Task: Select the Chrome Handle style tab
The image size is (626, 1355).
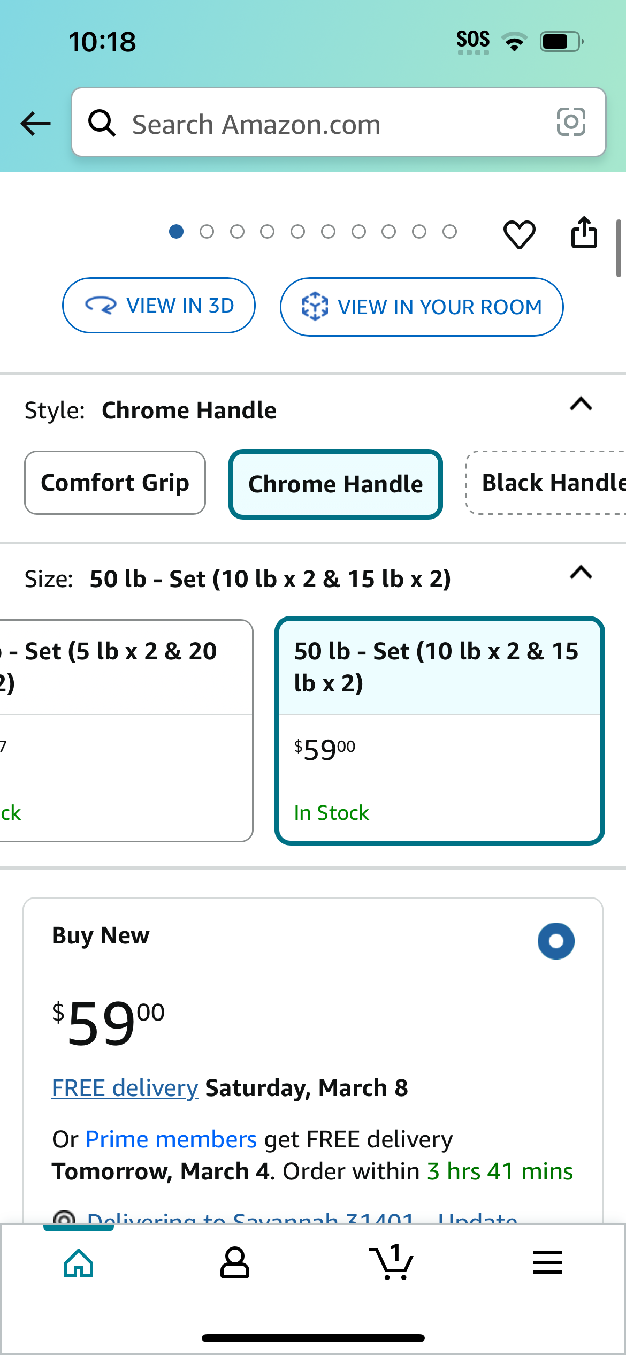Action: click(x=335, y=484)
